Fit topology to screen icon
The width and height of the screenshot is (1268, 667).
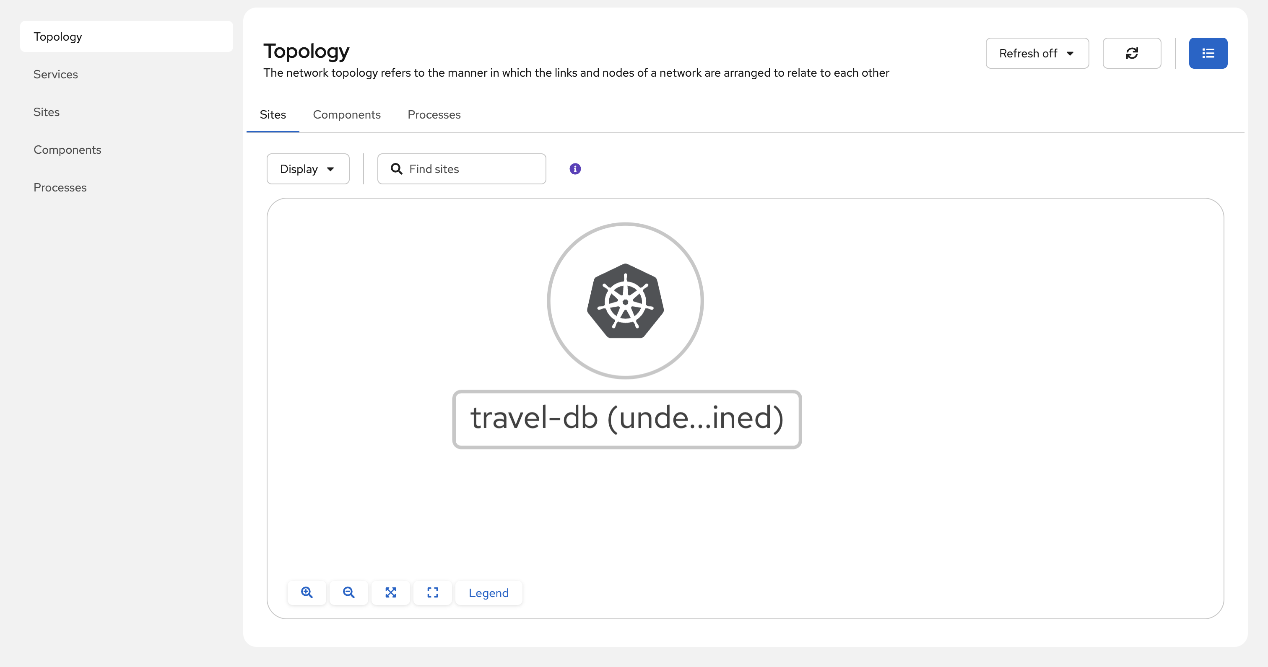pos(391,593)
